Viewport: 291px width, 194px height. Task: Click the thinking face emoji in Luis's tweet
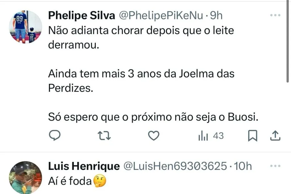[99, 181]
